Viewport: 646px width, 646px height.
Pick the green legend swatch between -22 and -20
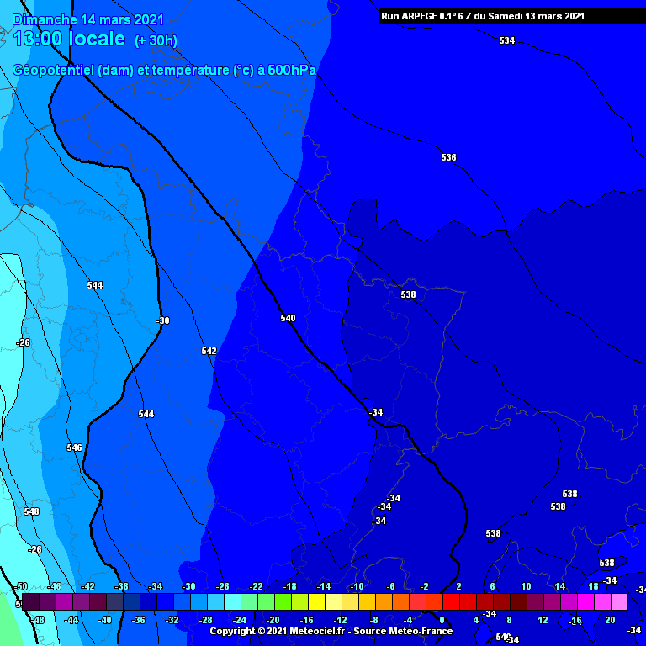point(266,601)
